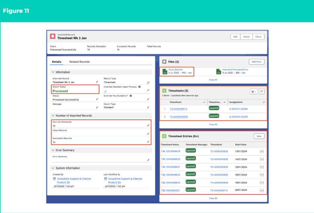This screenshot has width=314, height=213.
Task: Switch to the Related Records tab
Action: pyautogui.click(x=79, y=62)
